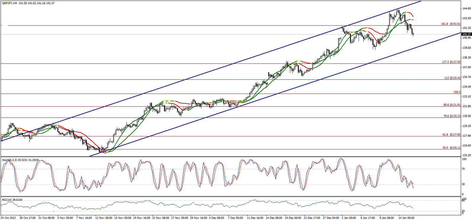Click the 27 Dec 04:00 time axis label
472x220 pixels.
(x=331, y=218)
